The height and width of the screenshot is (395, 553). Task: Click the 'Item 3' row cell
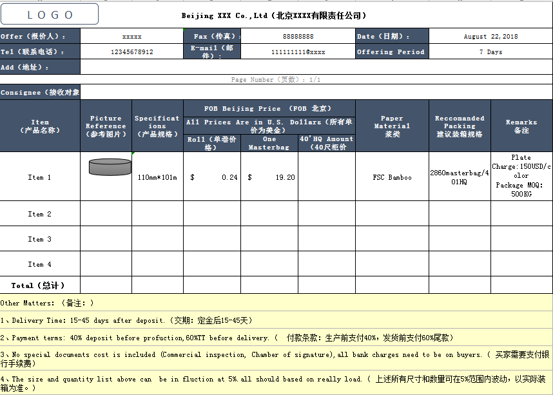(x=40, y=239)
